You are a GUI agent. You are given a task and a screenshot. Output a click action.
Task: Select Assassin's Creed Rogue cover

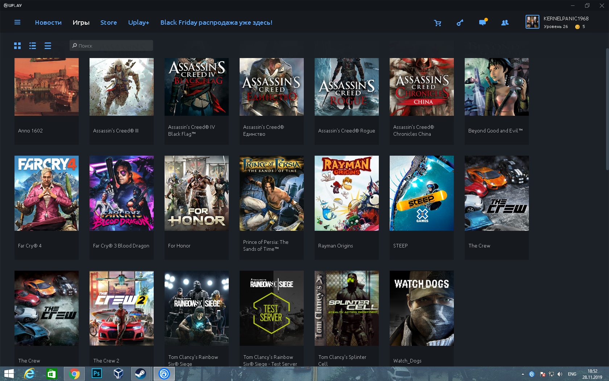(347, 87)
